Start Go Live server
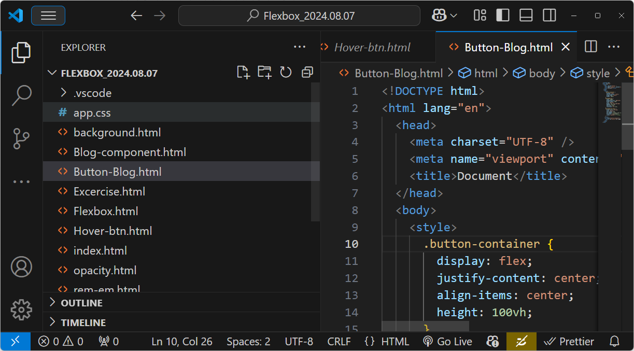Screen dimensions: 634x351 [447, 342]
